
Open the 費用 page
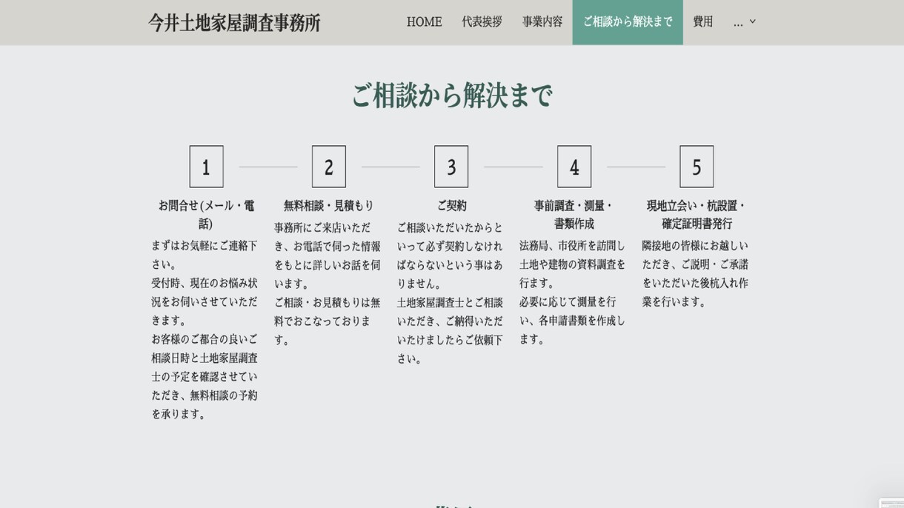pyautogui.click(x=702, y=21)
